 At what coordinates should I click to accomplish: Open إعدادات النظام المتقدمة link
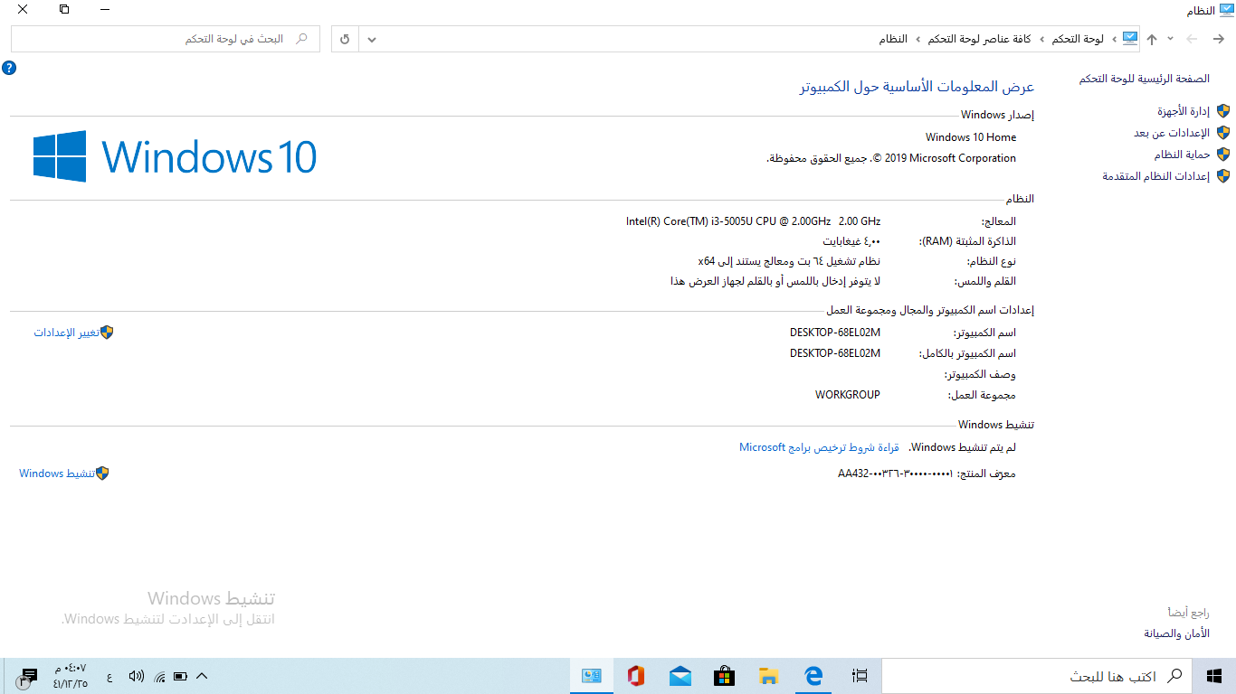tap(1155, 176)
